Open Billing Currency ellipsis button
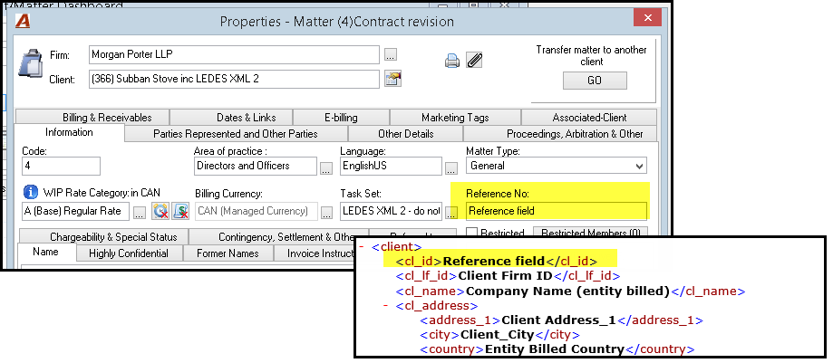This screenshot has width=833, height=363. (326, 213)
